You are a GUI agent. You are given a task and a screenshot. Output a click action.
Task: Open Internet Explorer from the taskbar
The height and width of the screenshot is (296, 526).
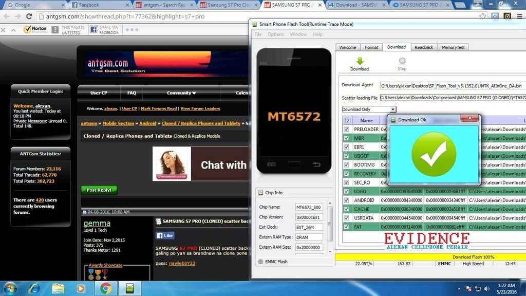coord(34,288)
